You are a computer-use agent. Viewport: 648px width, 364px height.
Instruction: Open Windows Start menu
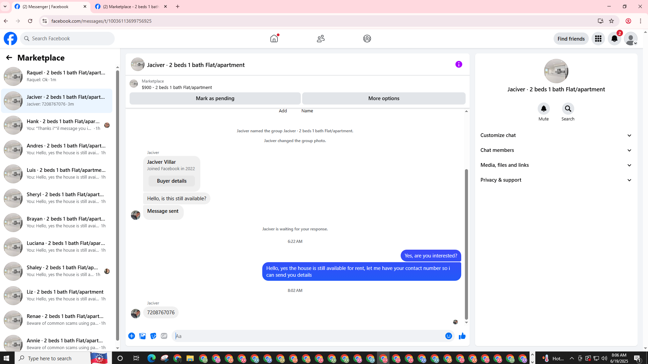tap(7, 358)
